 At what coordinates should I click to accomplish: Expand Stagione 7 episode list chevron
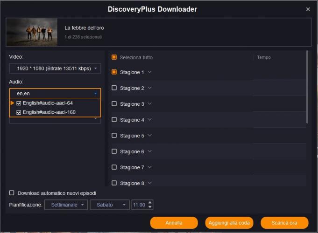(150, 167)
